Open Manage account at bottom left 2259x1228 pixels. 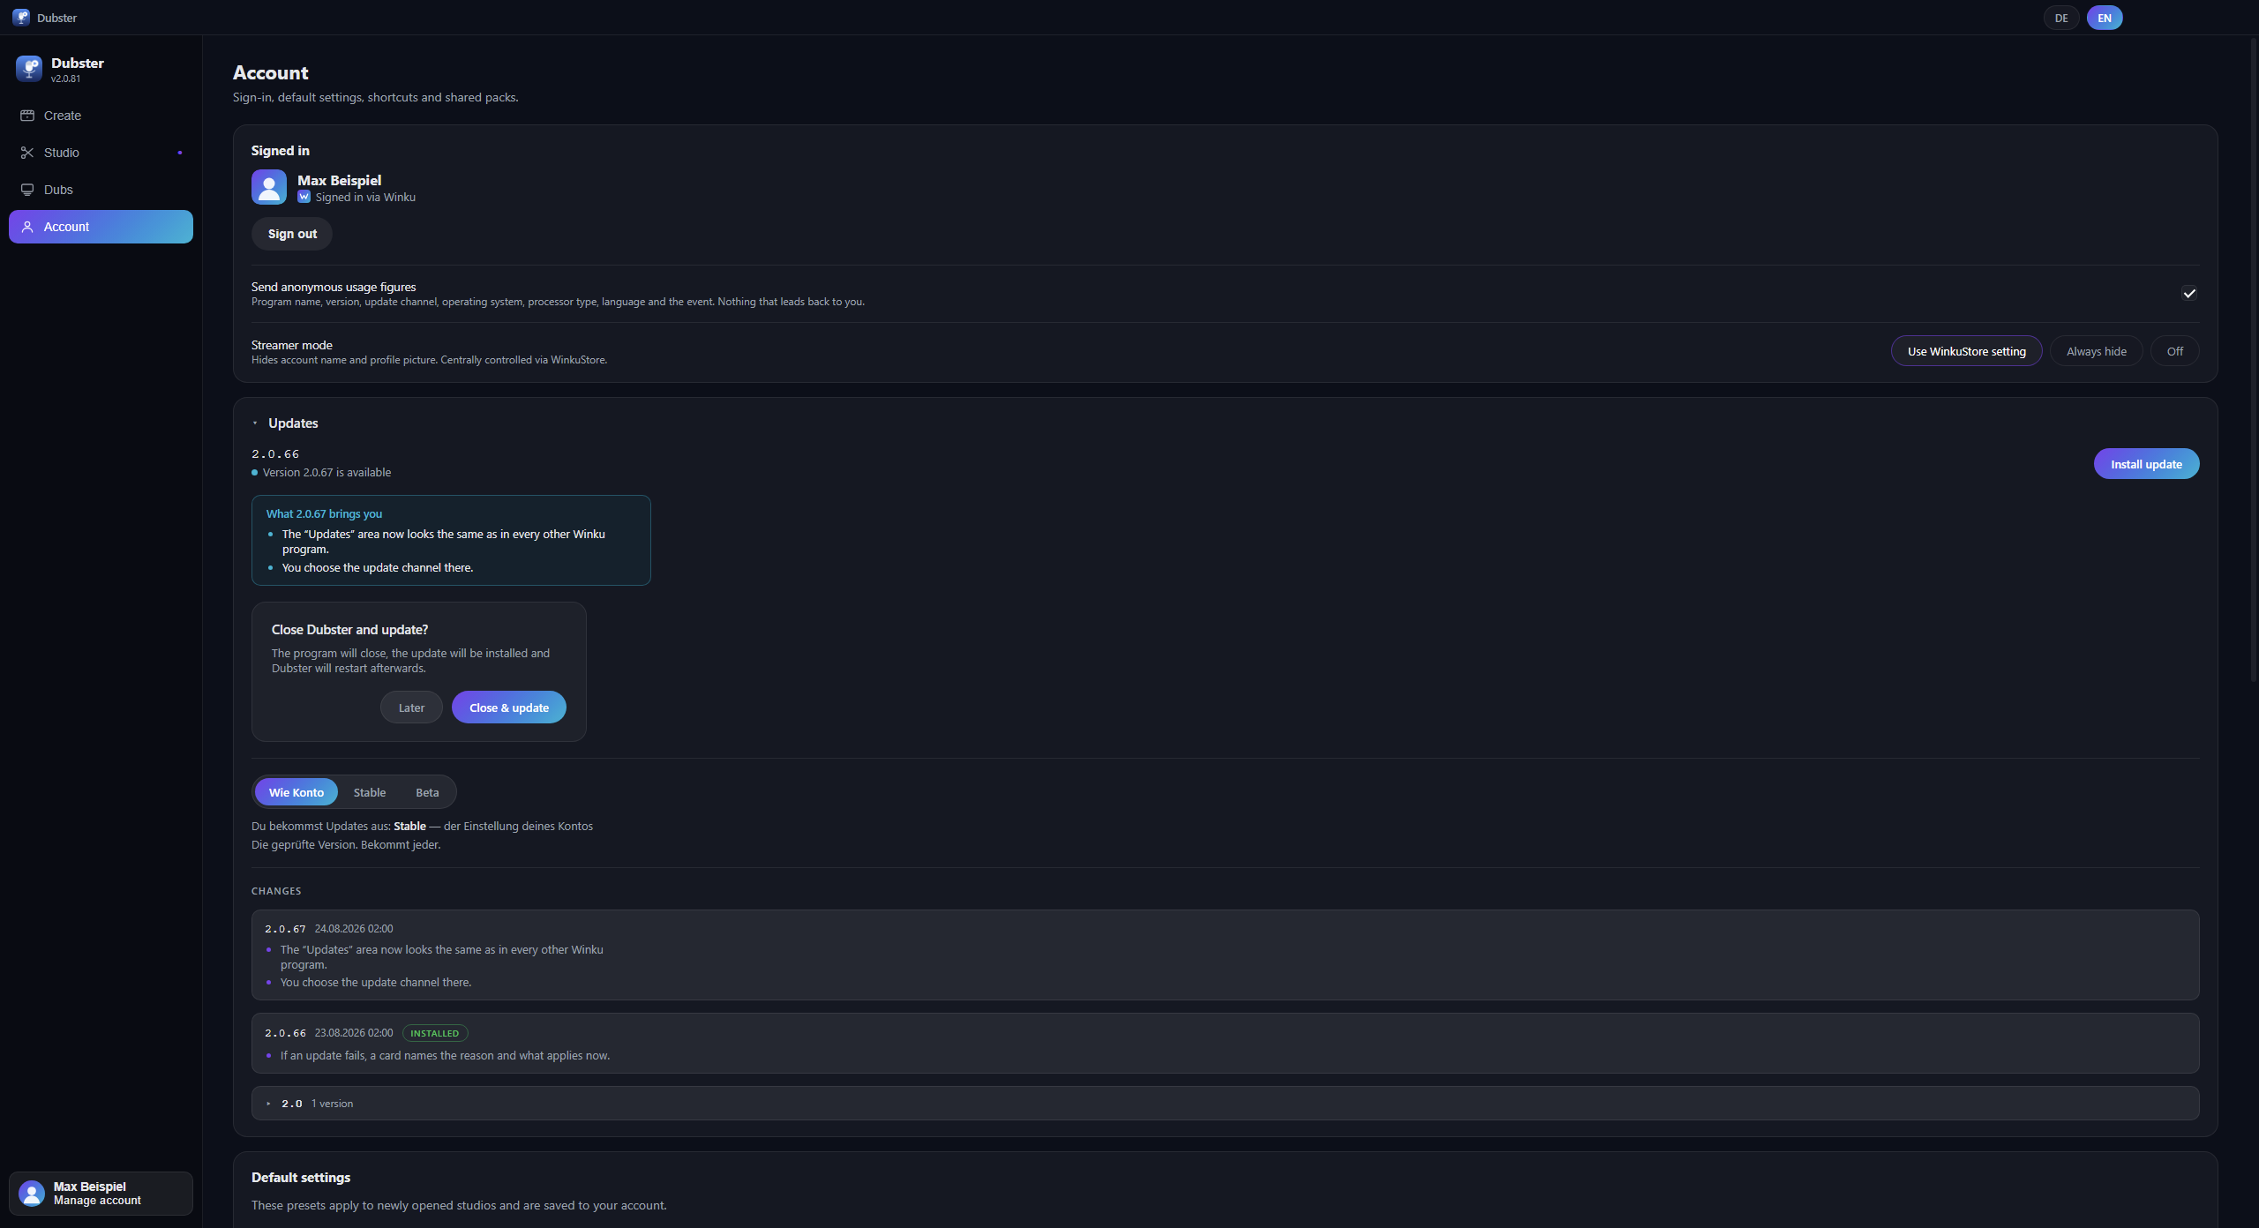click(x=101, y=1194)
